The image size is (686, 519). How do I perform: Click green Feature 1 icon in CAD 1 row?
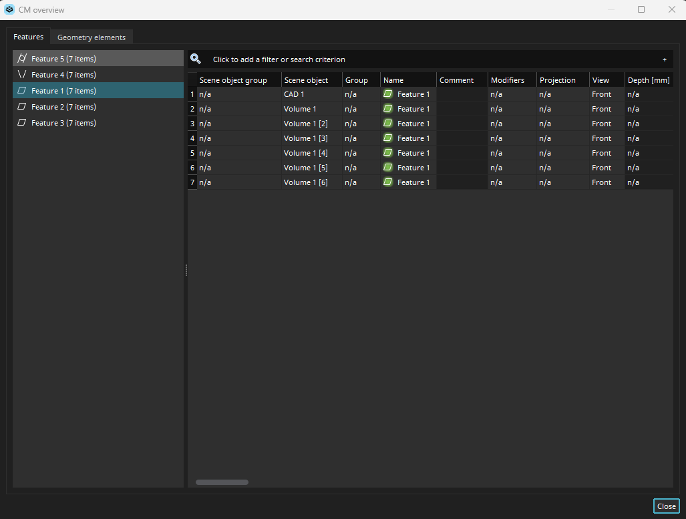tap(388, 94)
